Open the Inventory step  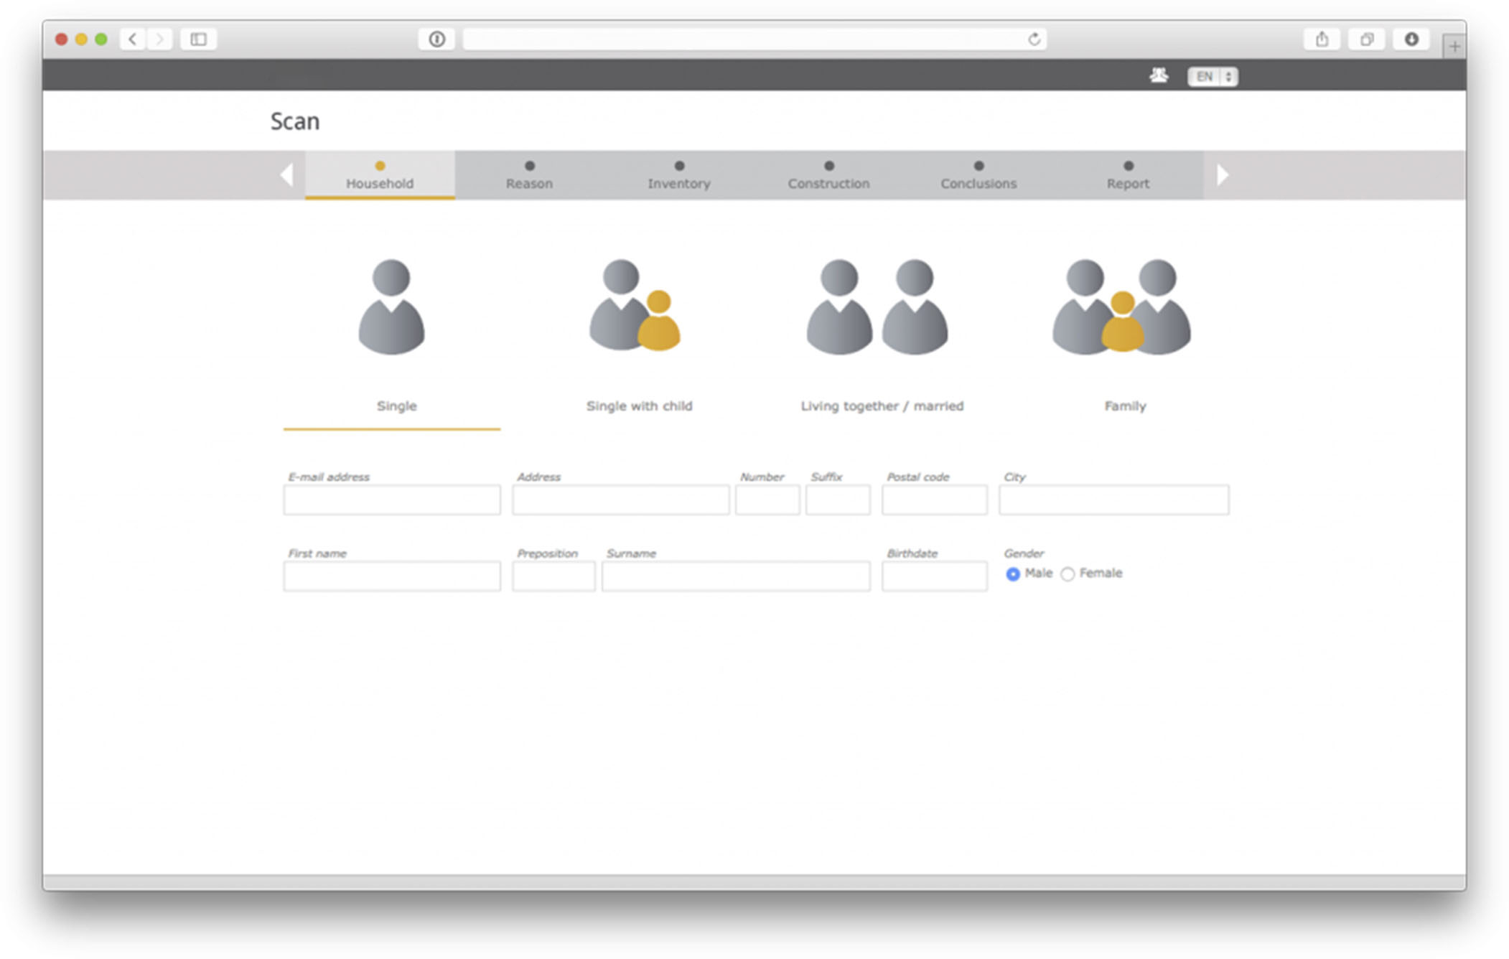point(678,183)
